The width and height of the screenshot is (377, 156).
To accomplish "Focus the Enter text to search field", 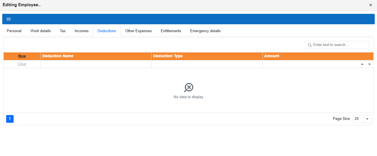I will [337, 45].
